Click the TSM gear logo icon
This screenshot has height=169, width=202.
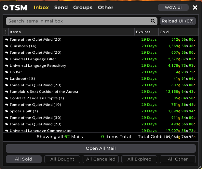(x=6, y=7)
